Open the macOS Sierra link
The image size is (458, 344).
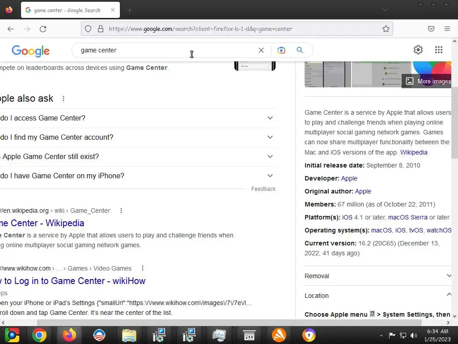click(407, 217)
